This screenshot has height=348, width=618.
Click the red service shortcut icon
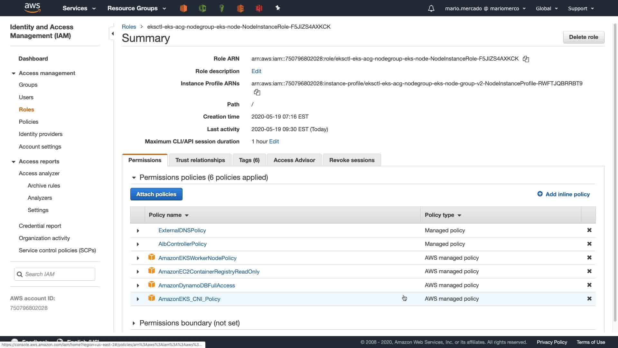259,8
